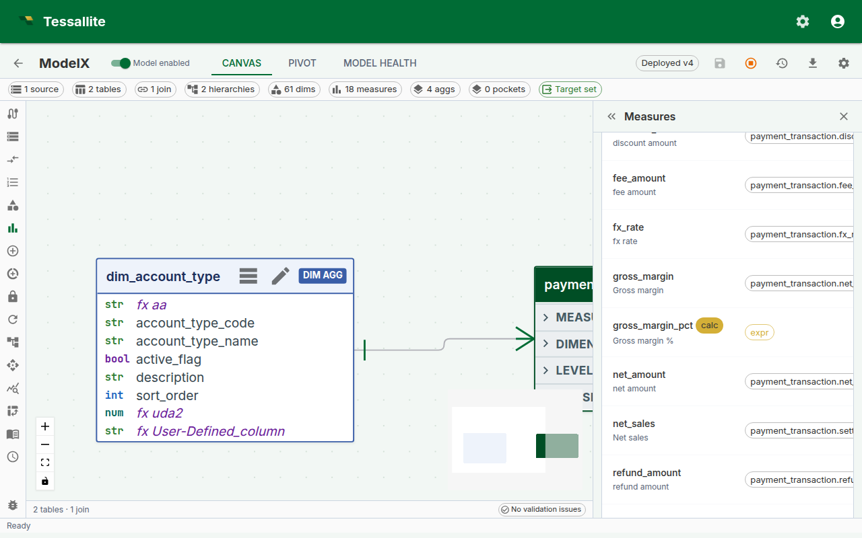Click the four-way arrows sidebar icon
The height and width of the screenshot is (538, 862).
tap(12, 365)
